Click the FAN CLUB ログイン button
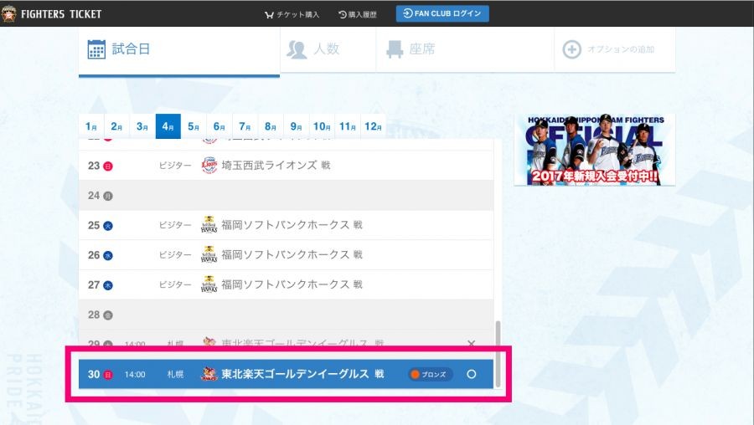 pos(442,13)
